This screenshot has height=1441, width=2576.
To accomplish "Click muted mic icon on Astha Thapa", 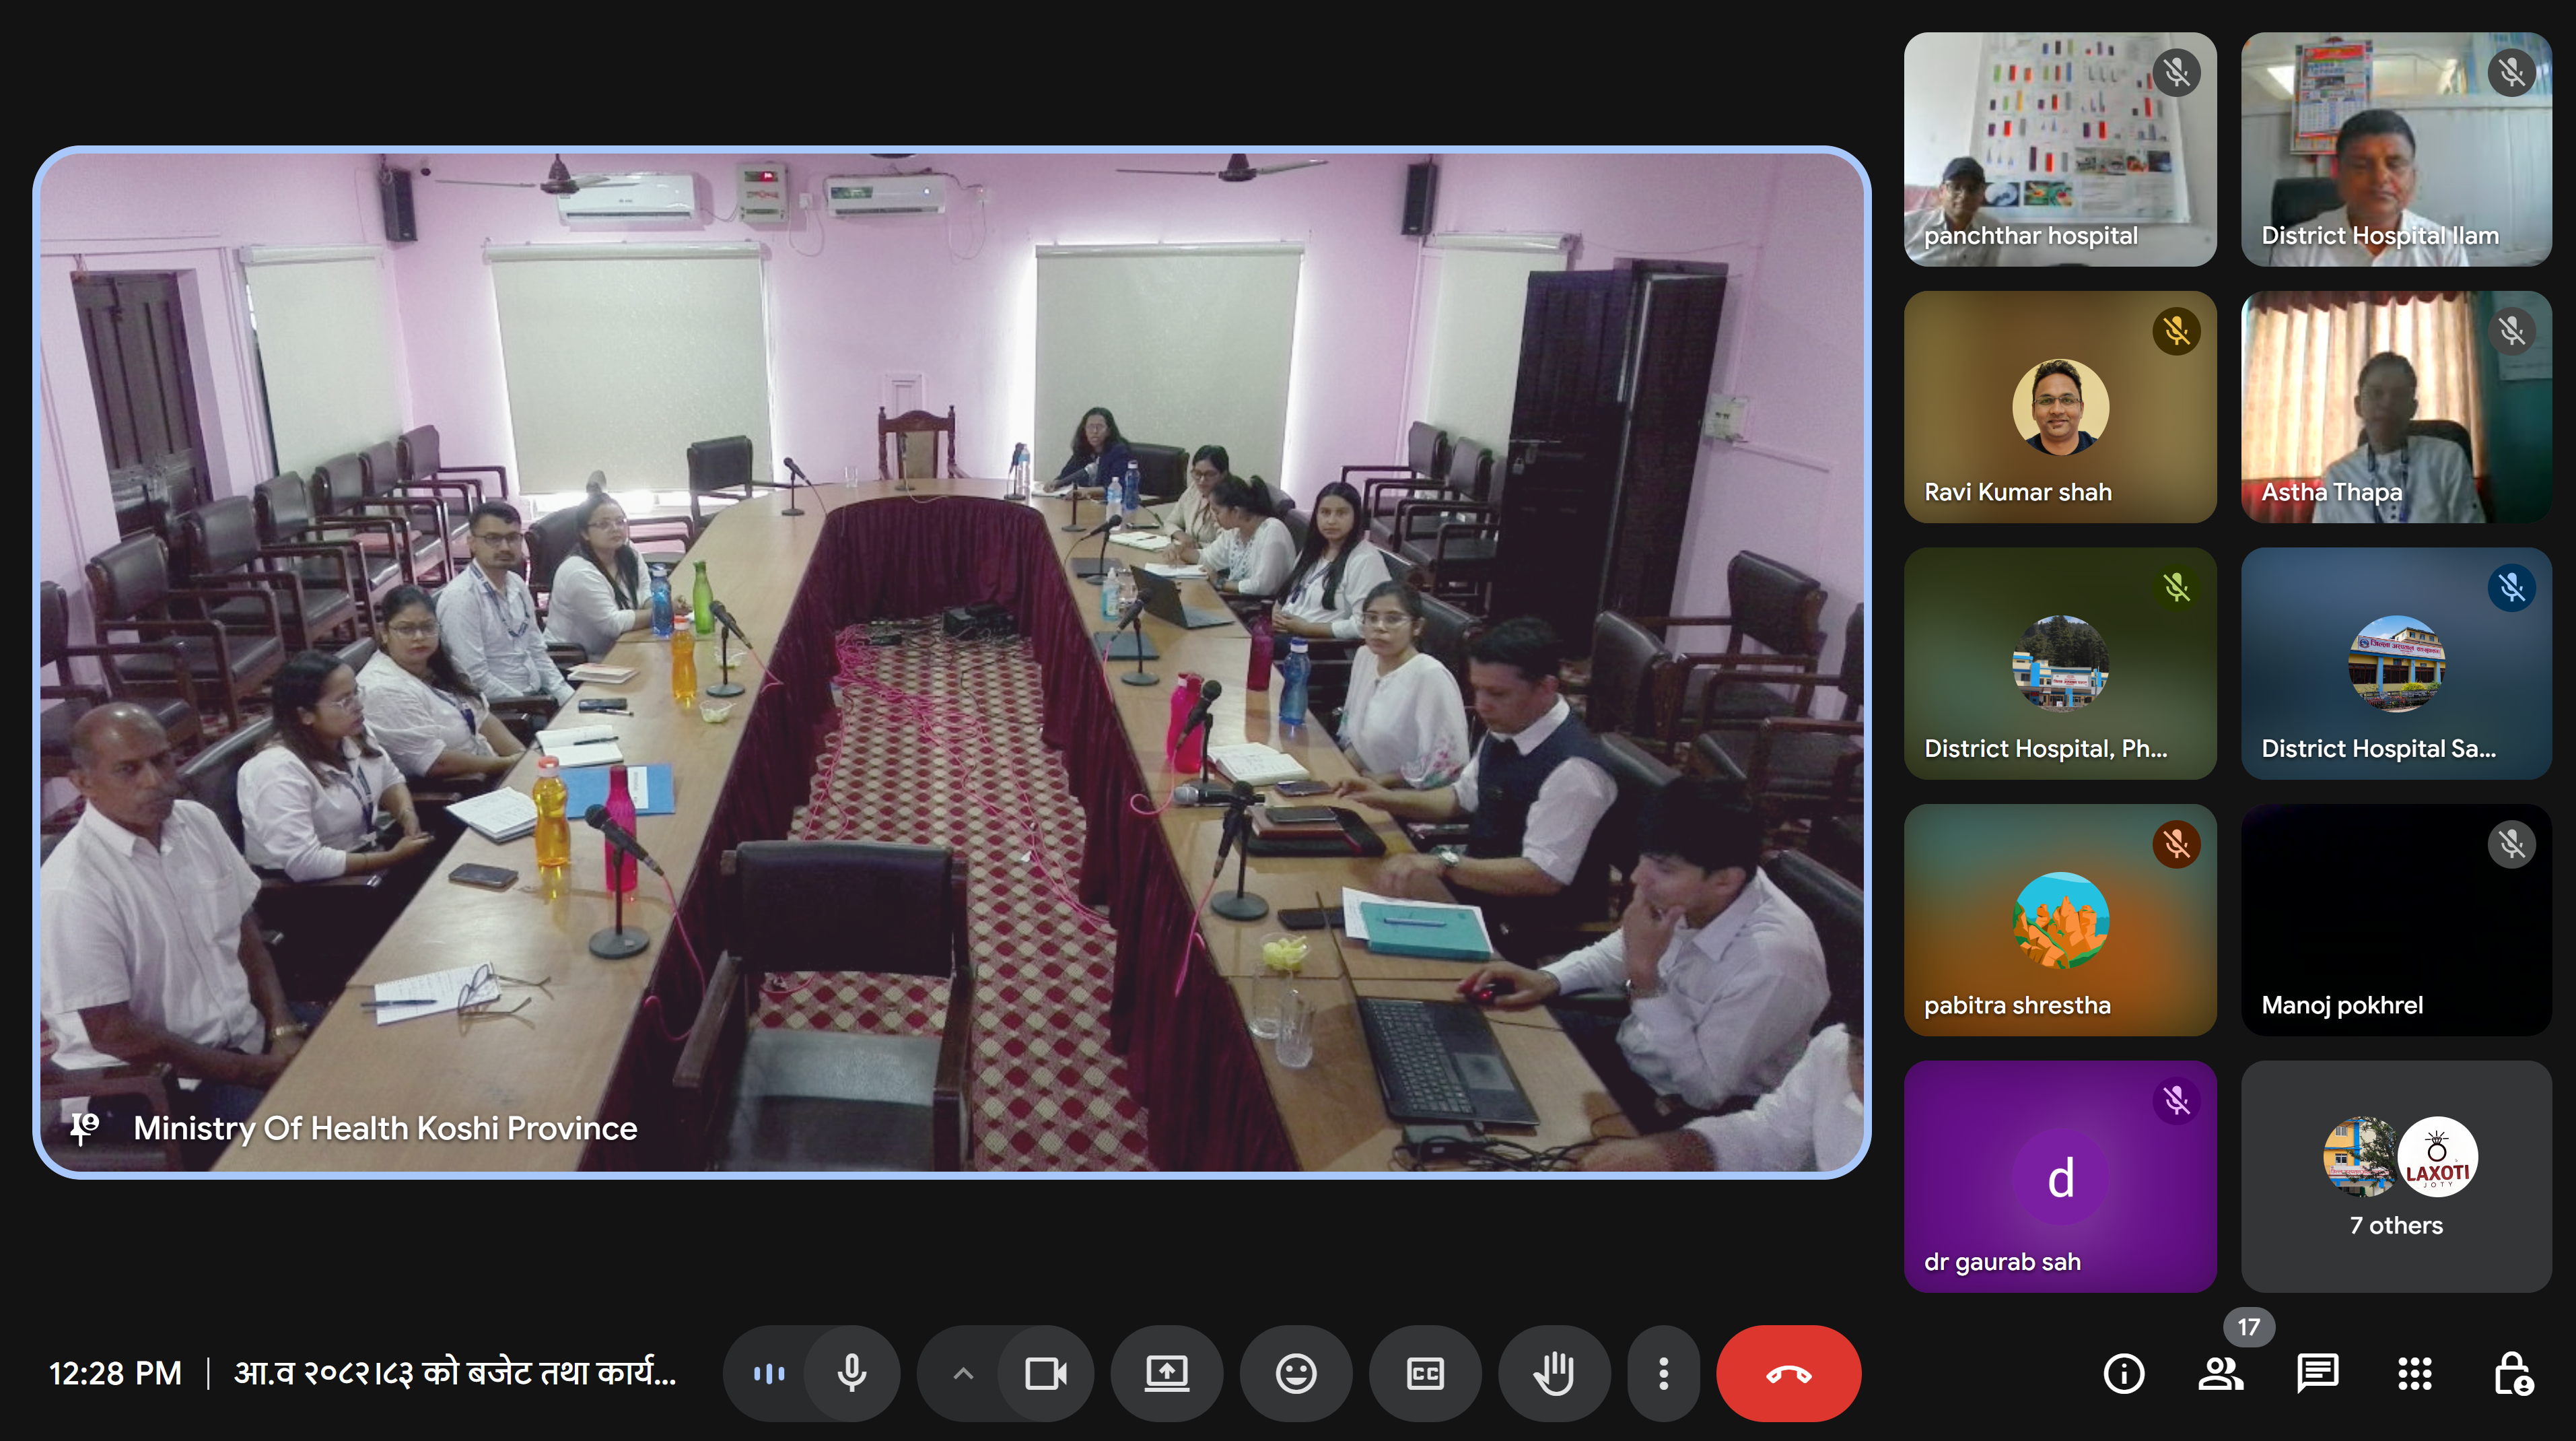I will point(2511,331).
